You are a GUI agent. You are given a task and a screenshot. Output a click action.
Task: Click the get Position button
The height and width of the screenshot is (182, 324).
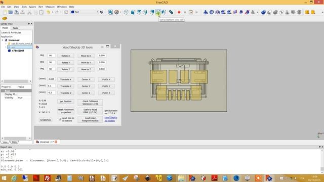coord(66,101)
